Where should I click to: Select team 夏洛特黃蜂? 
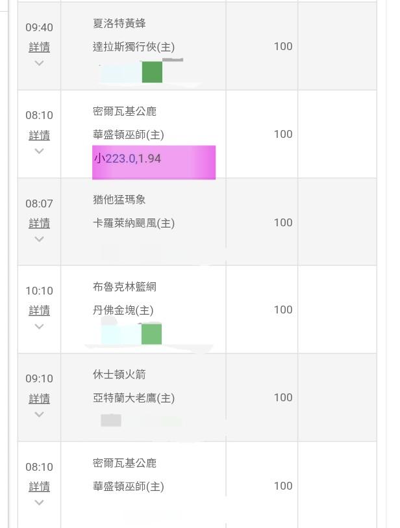point(119,23)
